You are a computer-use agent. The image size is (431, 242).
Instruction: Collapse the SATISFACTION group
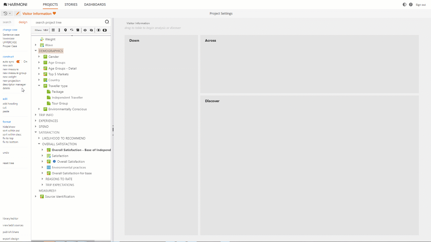36,132
